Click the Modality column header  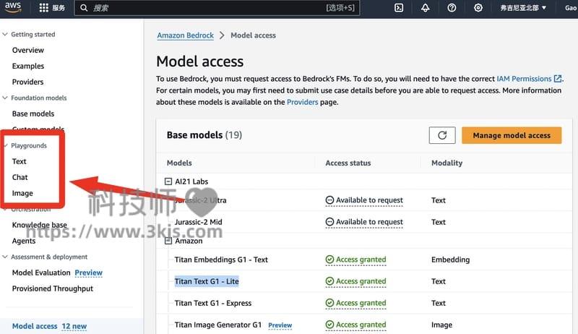[x=447, y=163]
